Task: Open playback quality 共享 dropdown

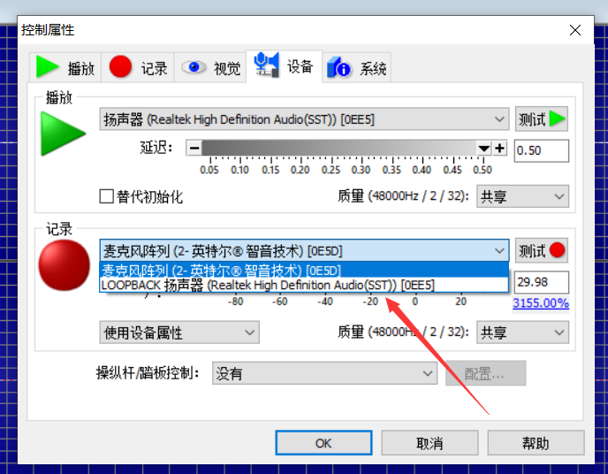Action: [521, 196]
